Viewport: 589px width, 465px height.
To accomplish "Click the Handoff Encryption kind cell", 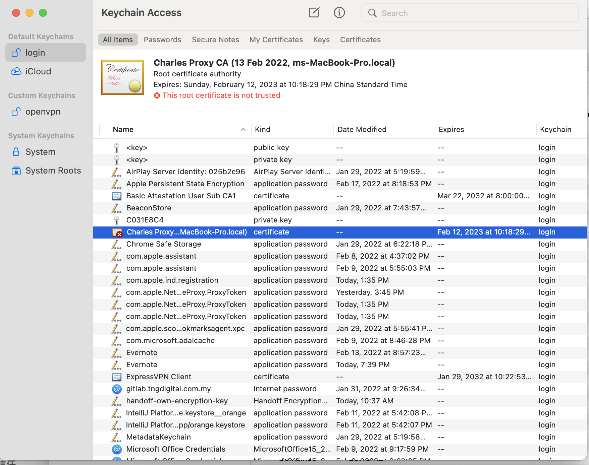I will pos(290,401).
